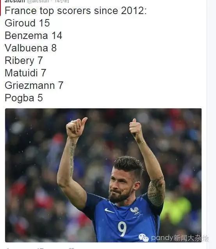Open the tweet's attached player photo
This screenshot has width=216, height=249.
click(103, 175)
